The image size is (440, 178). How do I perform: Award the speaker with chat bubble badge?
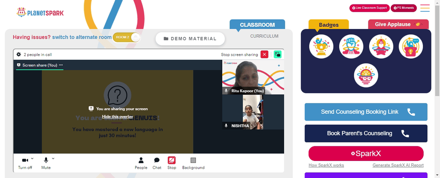coord(411,46)
